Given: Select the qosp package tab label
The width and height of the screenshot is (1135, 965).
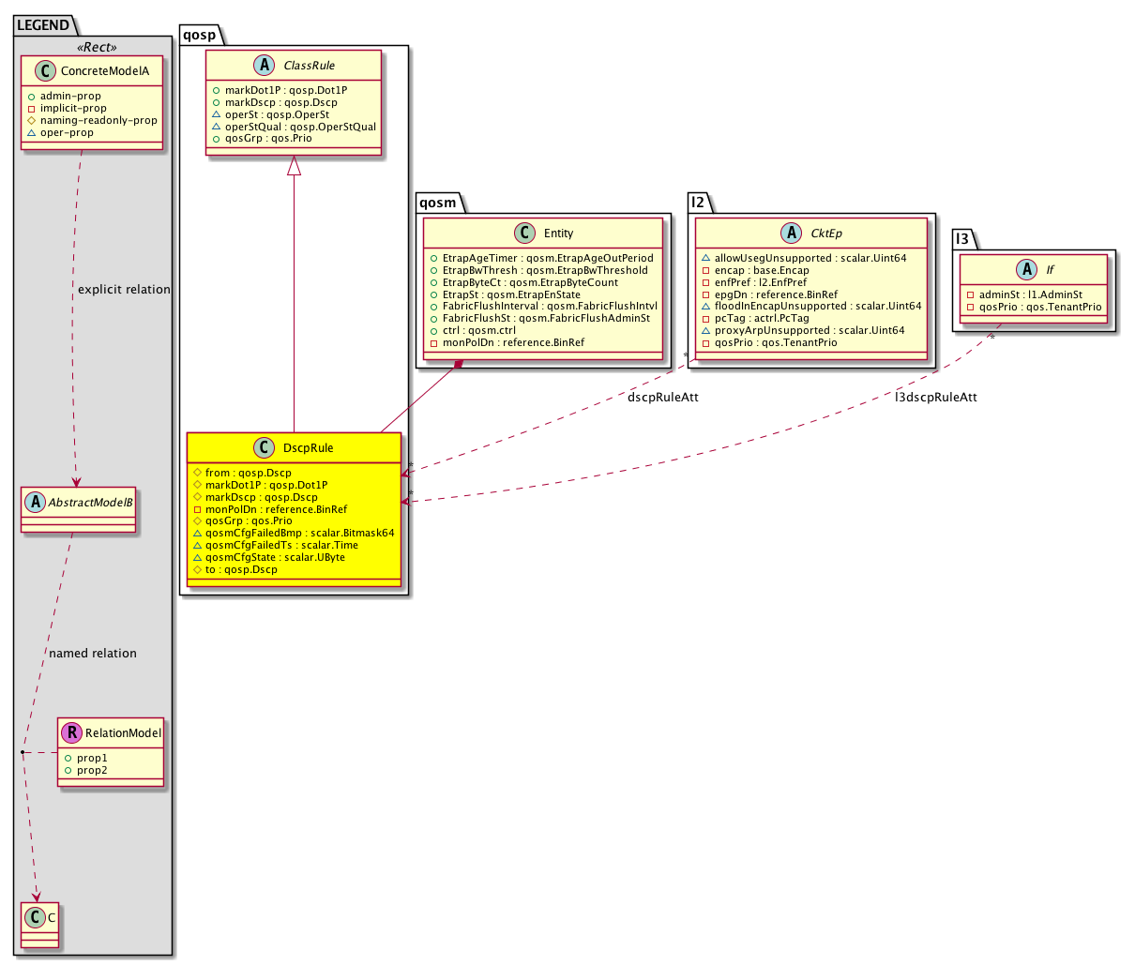Looking at the screenshot, I should 199,36.
